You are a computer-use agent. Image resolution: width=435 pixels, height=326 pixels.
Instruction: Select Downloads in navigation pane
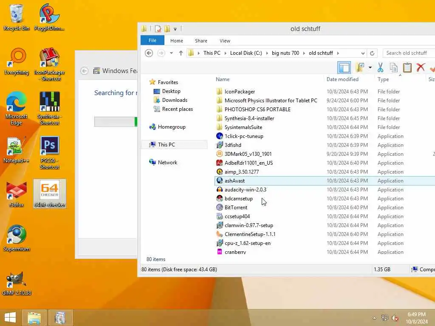point(175,100)
